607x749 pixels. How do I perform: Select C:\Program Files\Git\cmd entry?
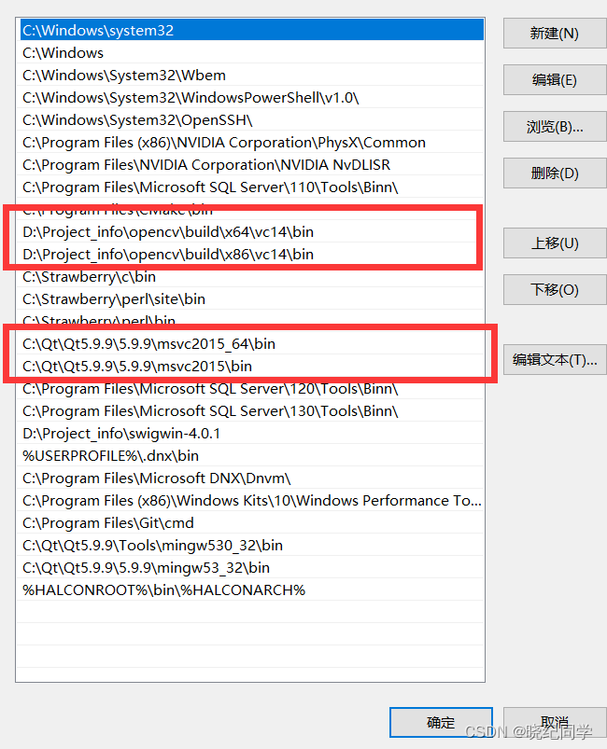coord(251,522)
